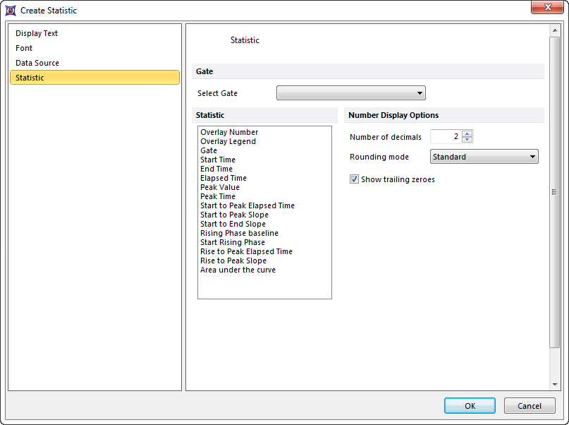Image resolution: width=569 pixels, height=425 pixels.
Task: Choose Overlay Number in the statistic list
Action: point(229,132)
